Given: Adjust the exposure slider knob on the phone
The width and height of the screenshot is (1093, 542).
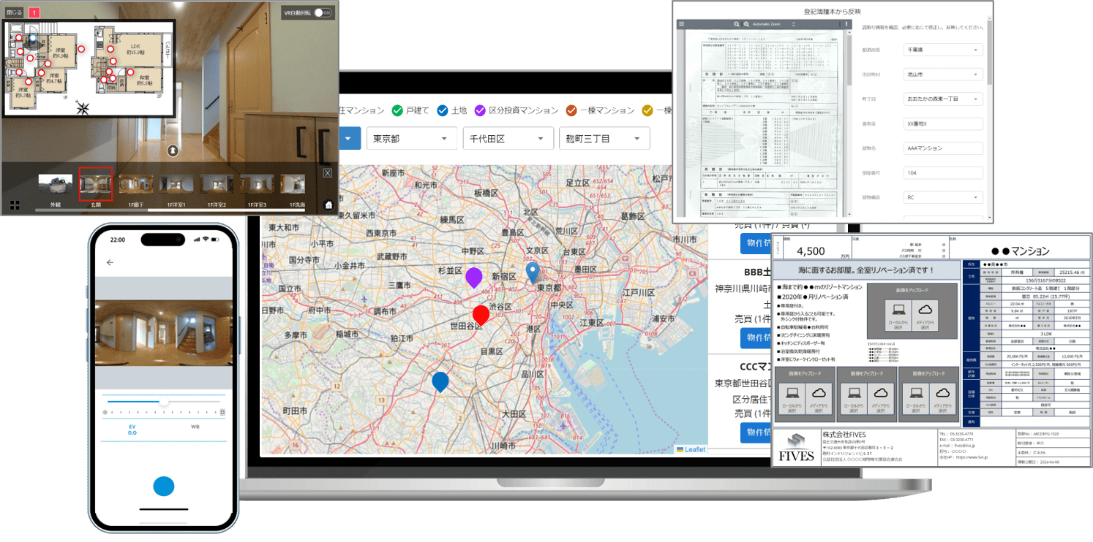Looking at the screenshot, I should pos(164,402).
